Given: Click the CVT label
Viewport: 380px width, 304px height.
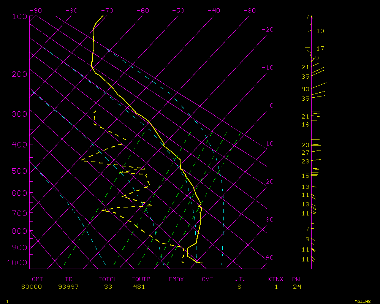Looking at the screenshot, I should coord(207,279).
